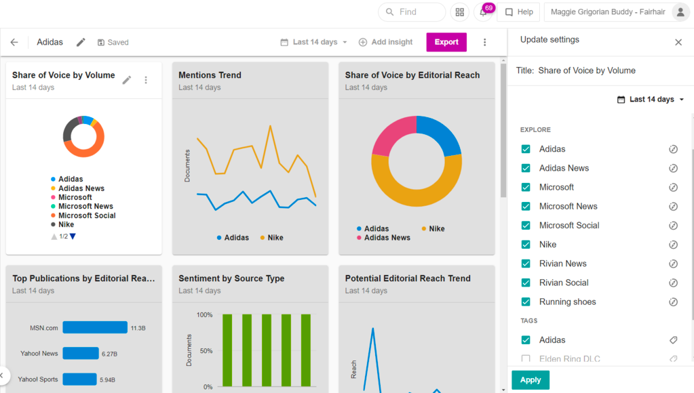Screen dimensions: 694x393
Task: Edit the Adidas dashboard name pencil icon
Action: click(x=81, y=42)
